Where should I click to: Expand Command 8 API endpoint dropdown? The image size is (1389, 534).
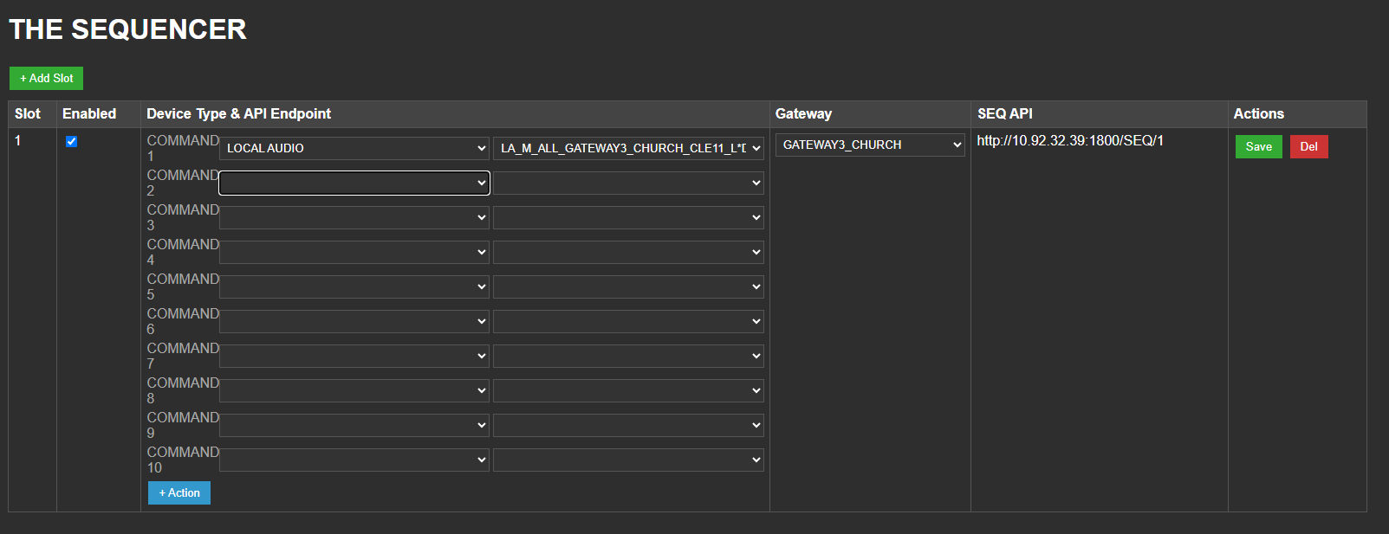click(628, 390)
